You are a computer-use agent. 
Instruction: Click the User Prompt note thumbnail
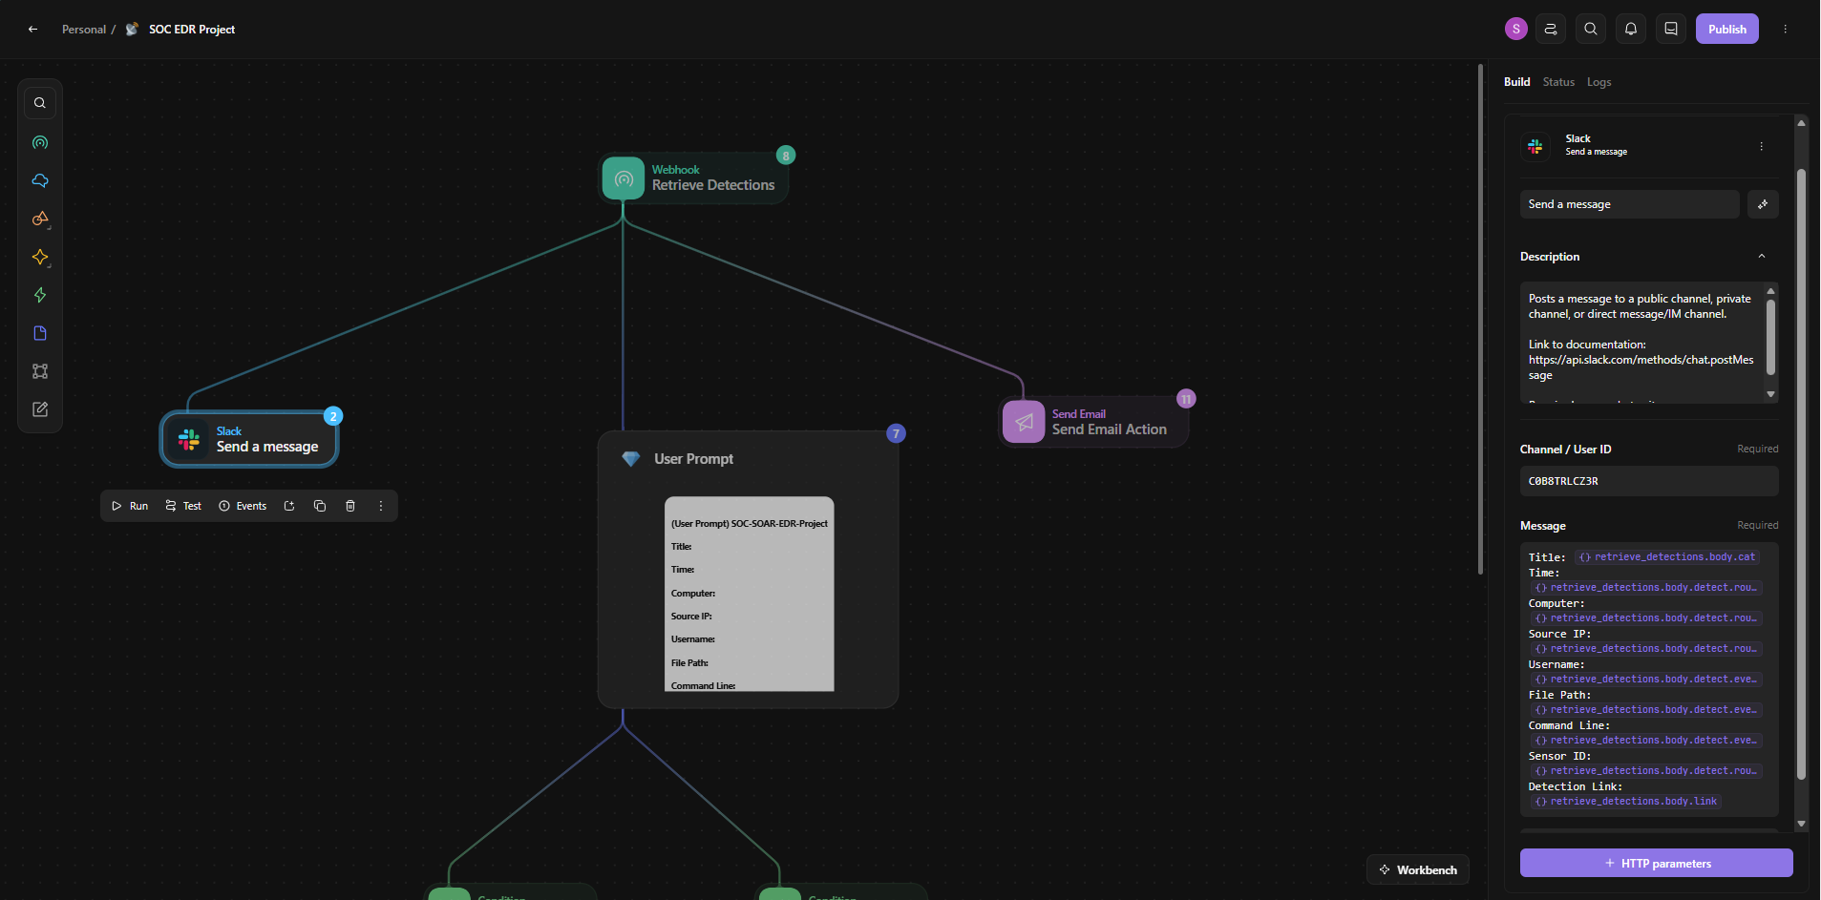tap(750, 594)
